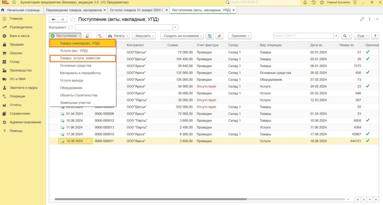The image size is (383, 205).
Task: Select Объекты строительства menu item
Action: click(83, 95)
